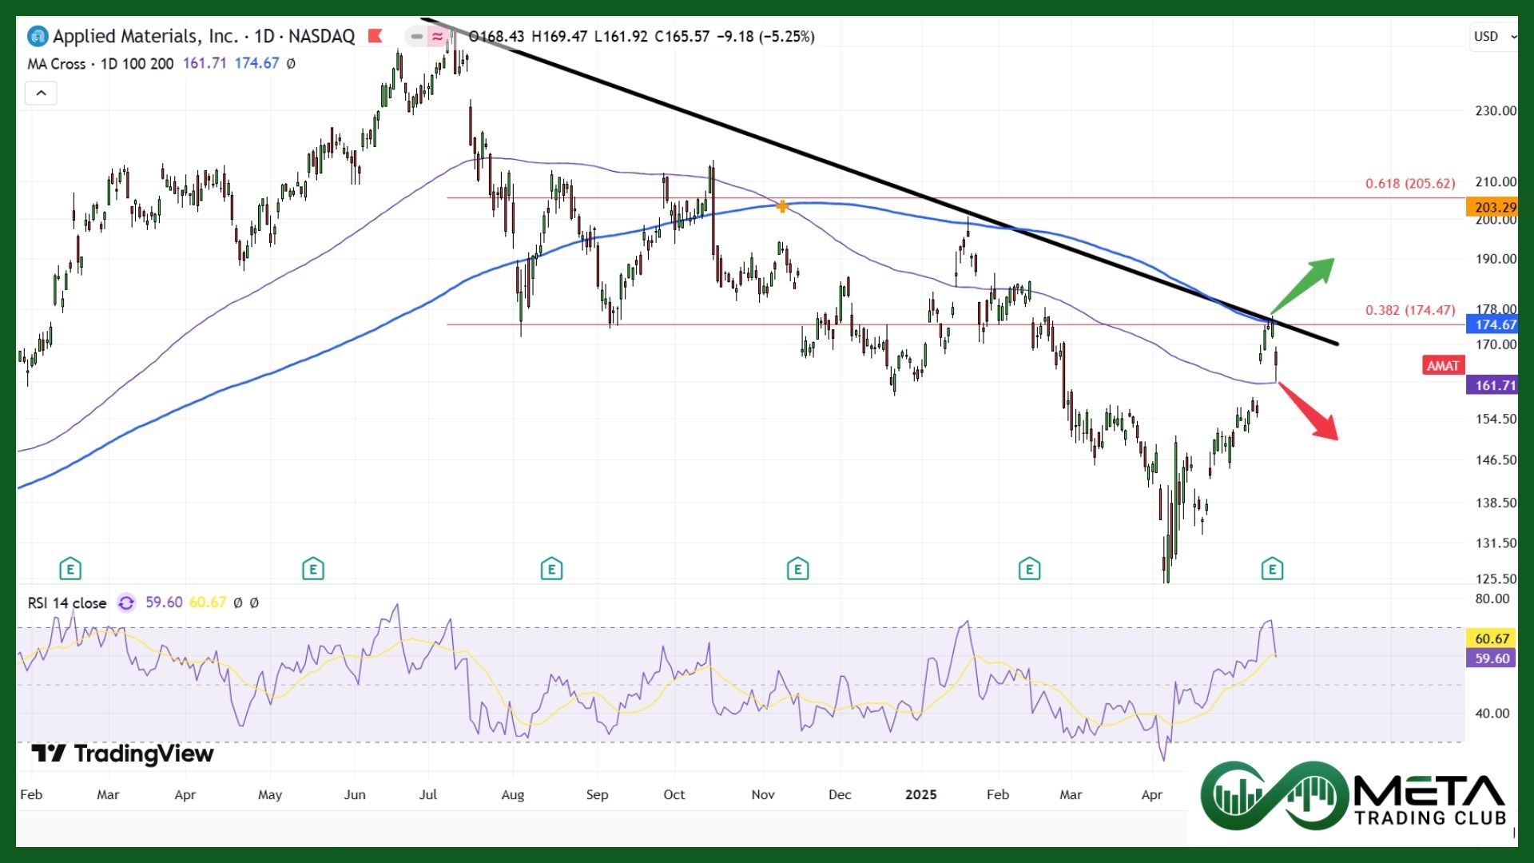1534x863 pixels.
Task: Click the most recent earnings E marker
Action: (x=1272, y=569)
